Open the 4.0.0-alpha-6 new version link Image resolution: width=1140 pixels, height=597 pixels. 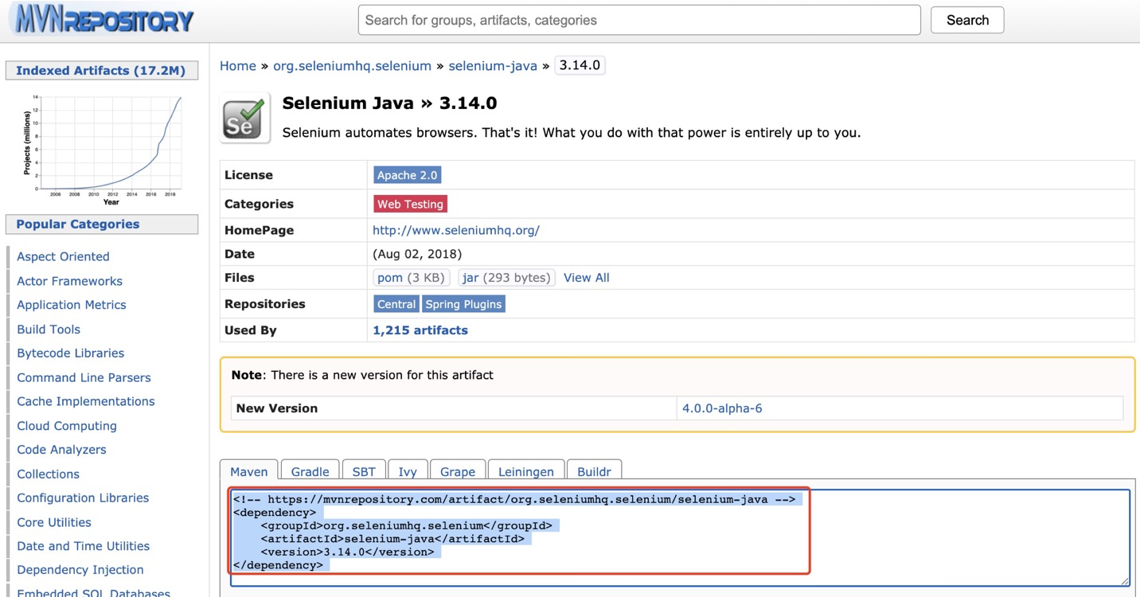point(722,408)
